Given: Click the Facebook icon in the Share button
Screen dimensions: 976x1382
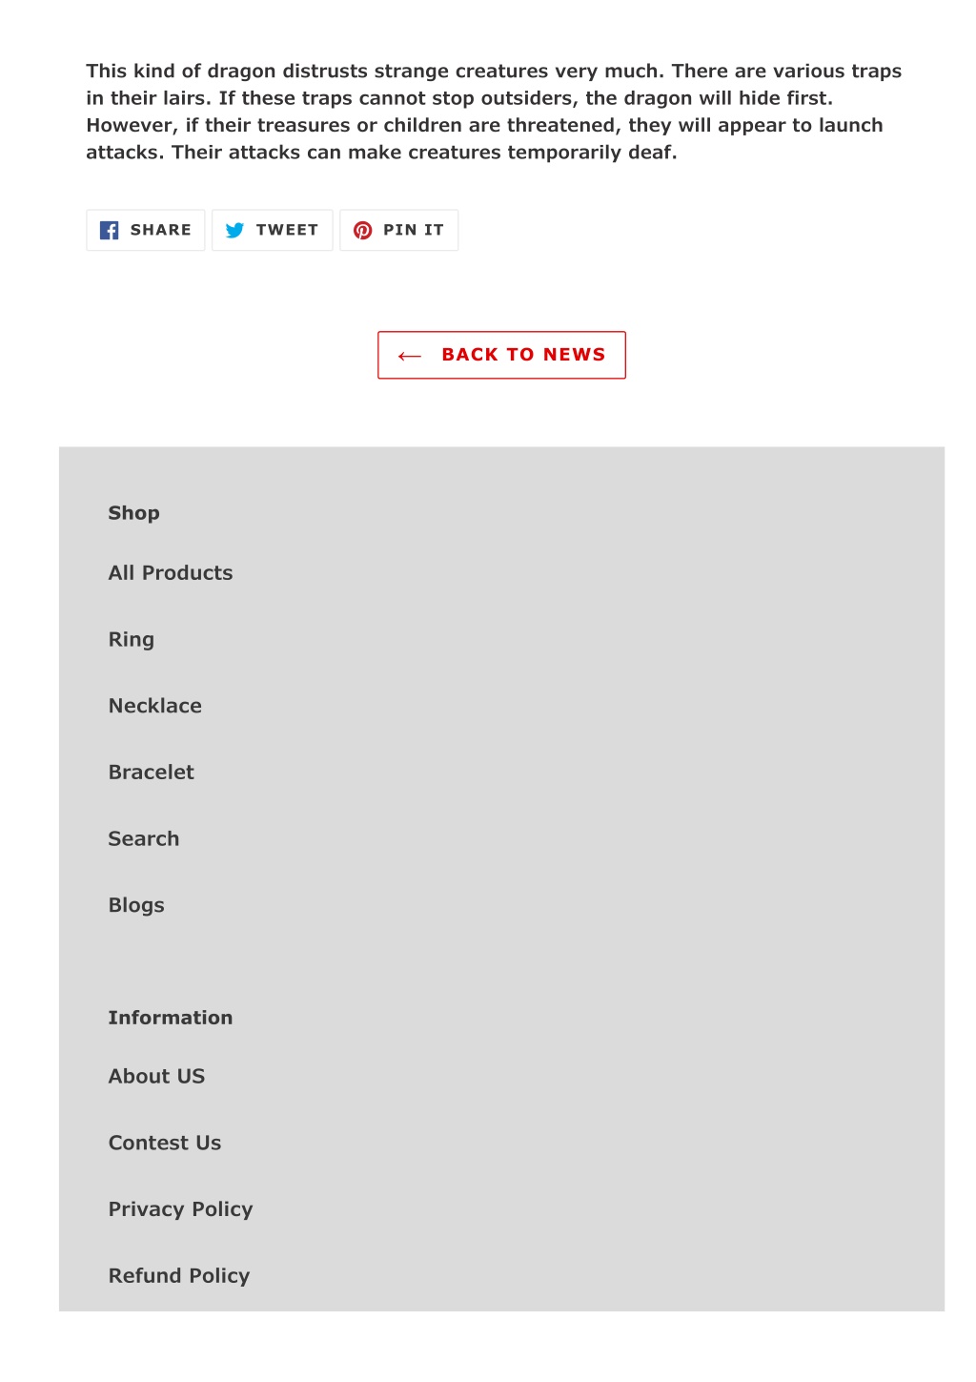Looking at the screenshot, I should (110, 230).
